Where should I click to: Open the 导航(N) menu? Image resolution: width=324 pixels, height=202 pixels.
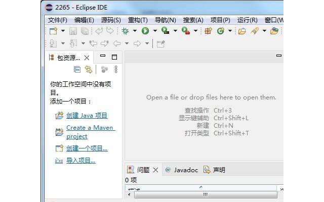coord(166,20)
